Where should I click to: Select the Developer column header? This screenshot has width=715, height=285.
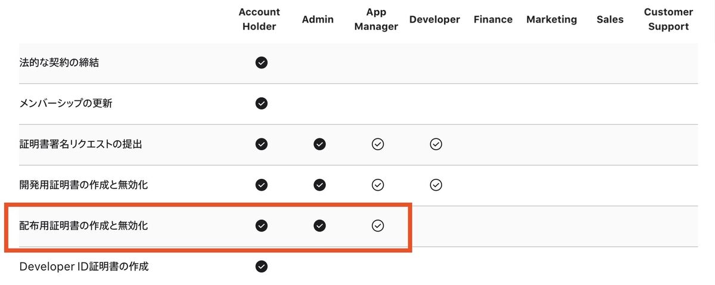click(434, 19)
